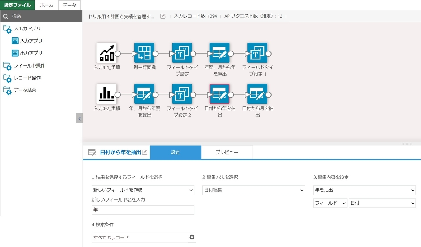The width and height of the screenshot is (421, 247).
Task: Select the フィールドタイプ設定 node icon
Action: [182, 53]
